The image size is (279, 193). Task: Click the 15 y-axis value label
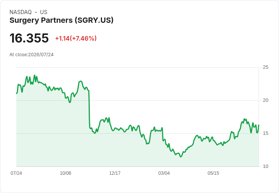(265, 133)
